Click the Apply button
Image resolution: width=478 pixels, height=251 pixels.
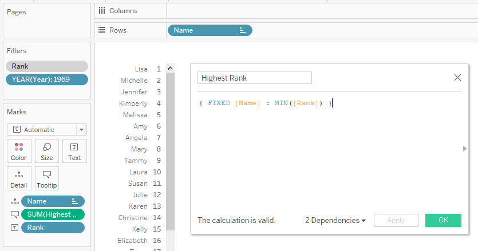pyautogui.click(x=396, y=220)
